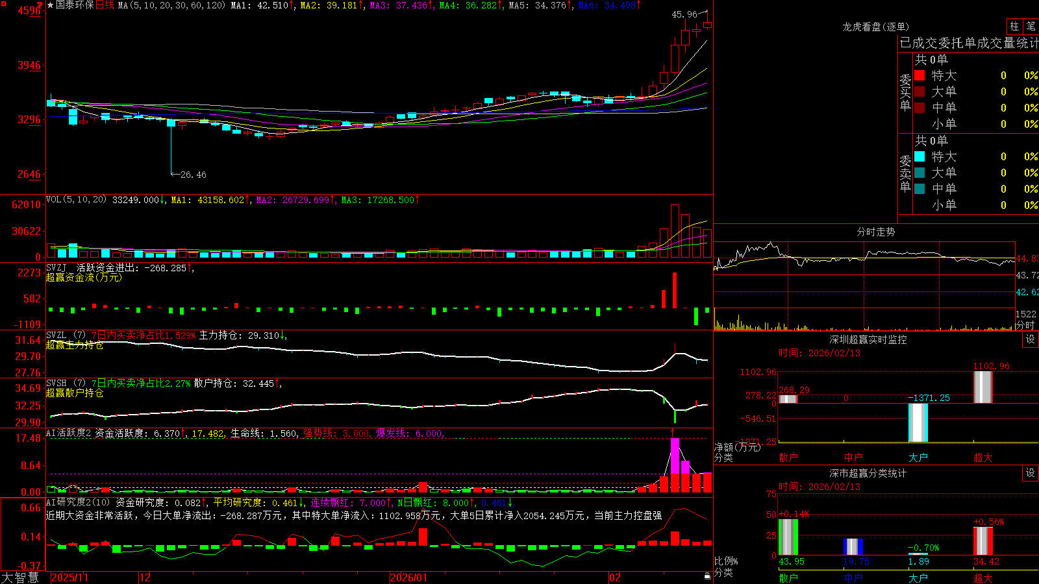1039x584 pixels.
Task: Click the 26.46 low price marker
Action: click(193, 175)
